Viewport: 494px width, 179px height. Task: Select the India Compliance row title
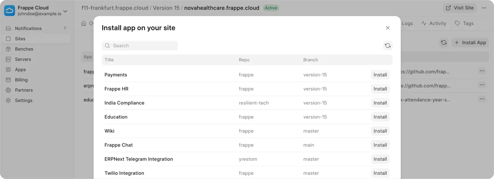124,103
